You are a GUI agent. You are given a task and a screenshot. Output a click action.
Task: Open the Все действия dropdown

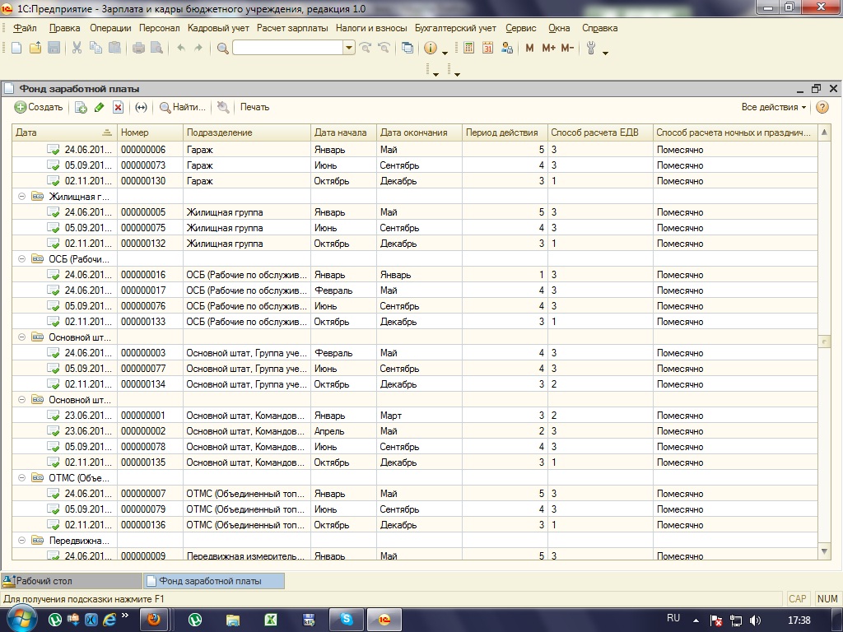pyautogui.click(x=774, y=107)
